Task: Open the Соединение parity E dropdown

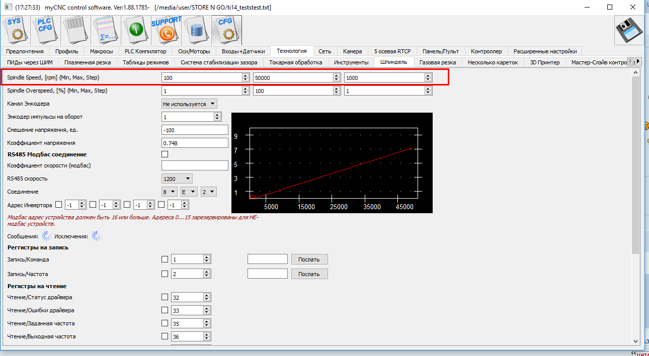Action: click(189, 192)
